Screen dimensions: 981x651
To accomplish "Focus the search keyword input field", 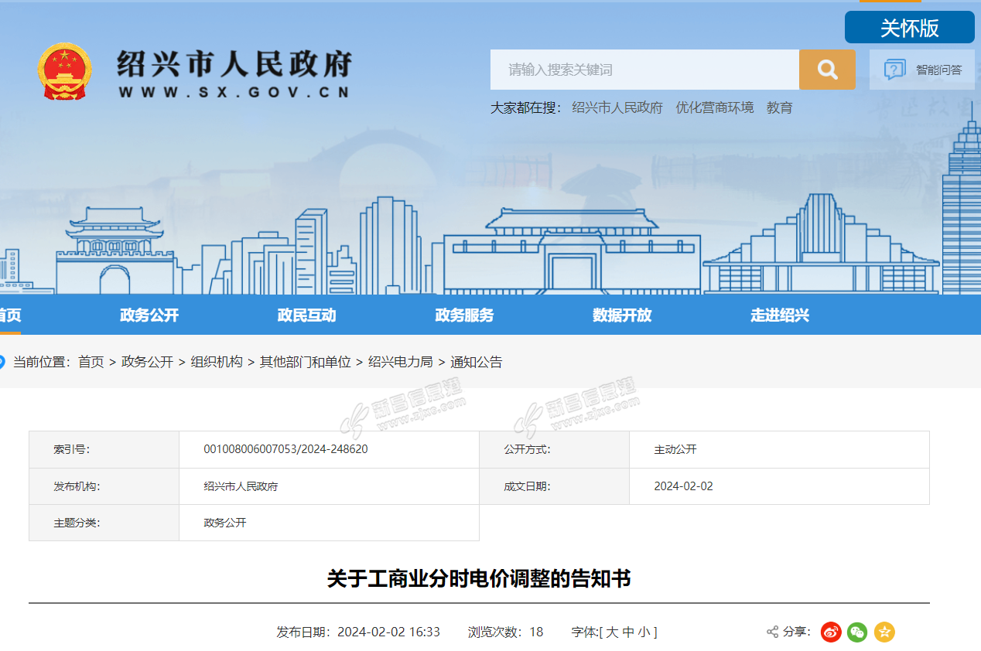I will 644,70.
